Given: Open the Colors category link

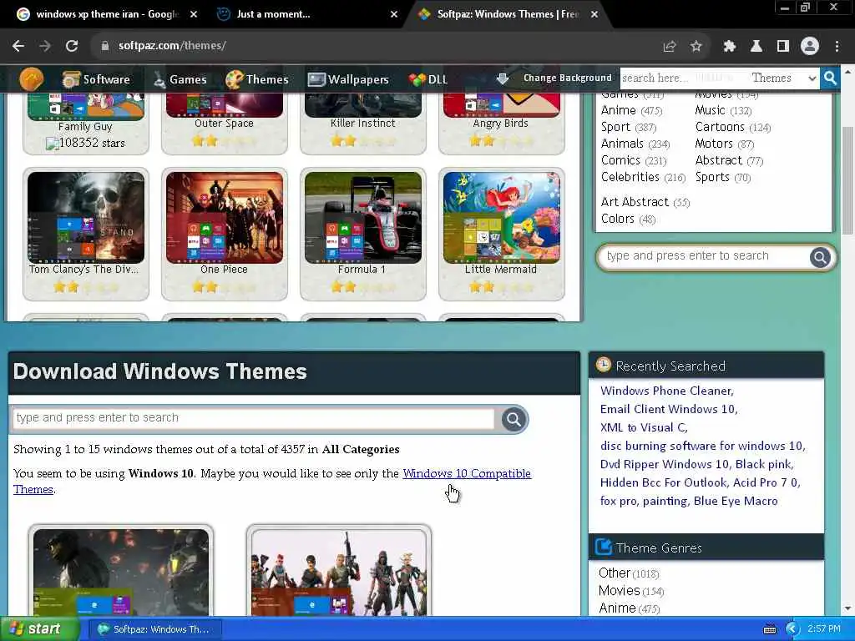Looking at the screenshot, I should click(x=617, y=219).
